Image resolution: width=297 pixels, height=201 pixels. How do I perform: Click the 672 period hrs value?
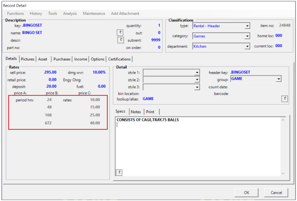tap(48, 123)
